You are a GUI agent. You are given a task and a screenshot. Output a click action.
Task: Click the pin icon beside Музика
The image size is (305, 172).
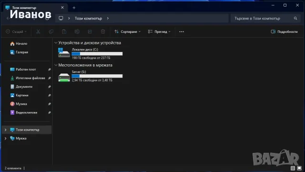50,104
